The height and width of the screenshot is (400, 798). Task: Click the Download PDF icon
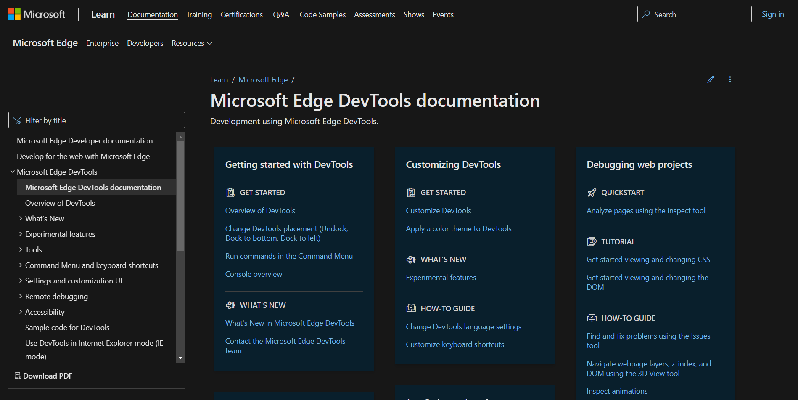(18, 376)
